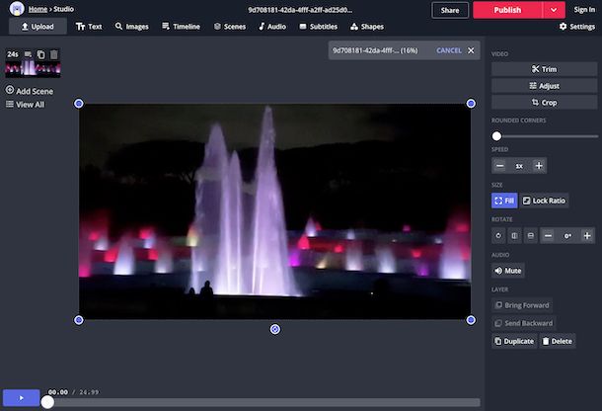Enable Fill size mode

coord(503,201)
